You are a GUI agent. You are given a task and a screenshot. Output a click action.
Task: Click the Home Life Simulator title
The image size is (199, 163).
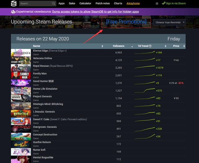[x=45, y=89]
